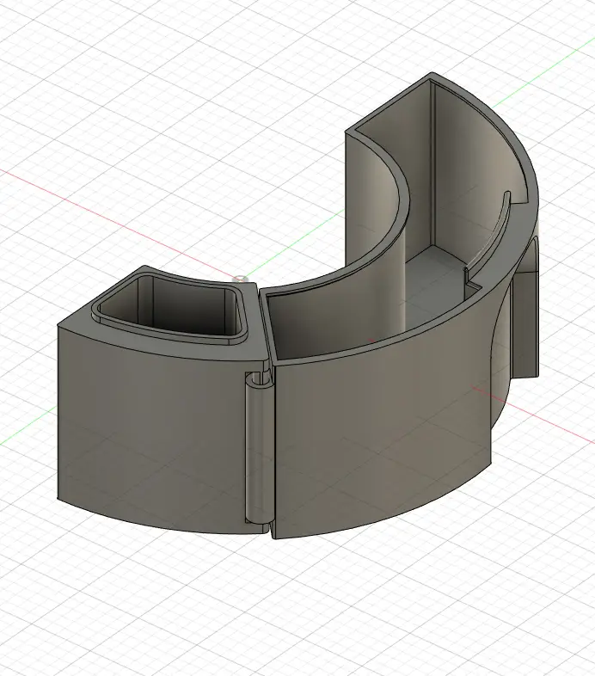This screenshot has height=676, width=595.
Task: Select the bottom end of the hinge
Action: (255, 521)
